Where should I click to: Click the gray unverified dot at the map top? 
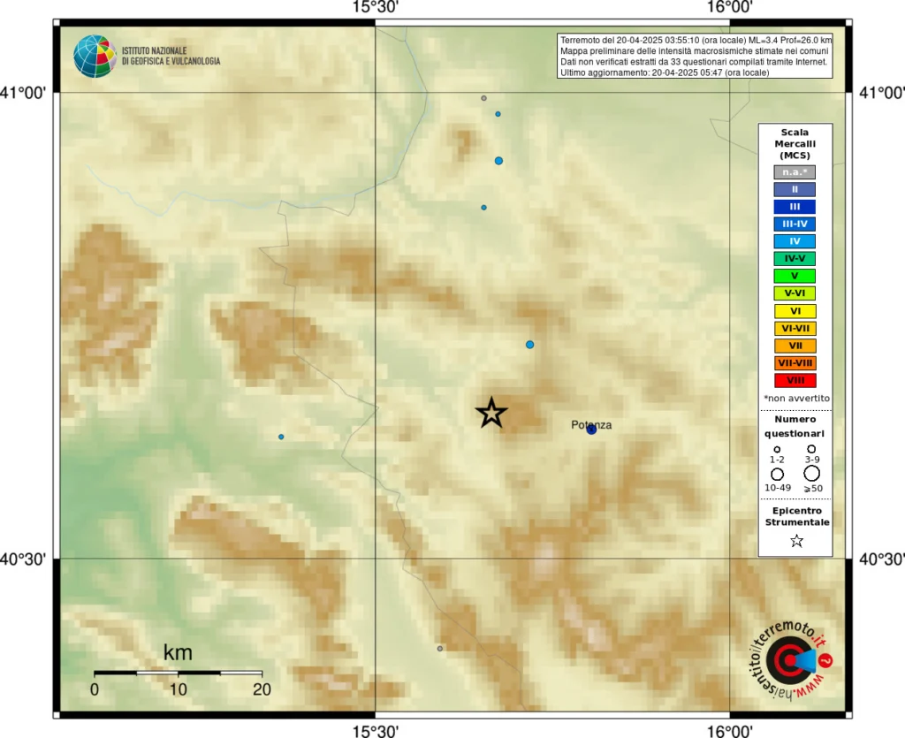pyautogui.click(x=483, y=98)
